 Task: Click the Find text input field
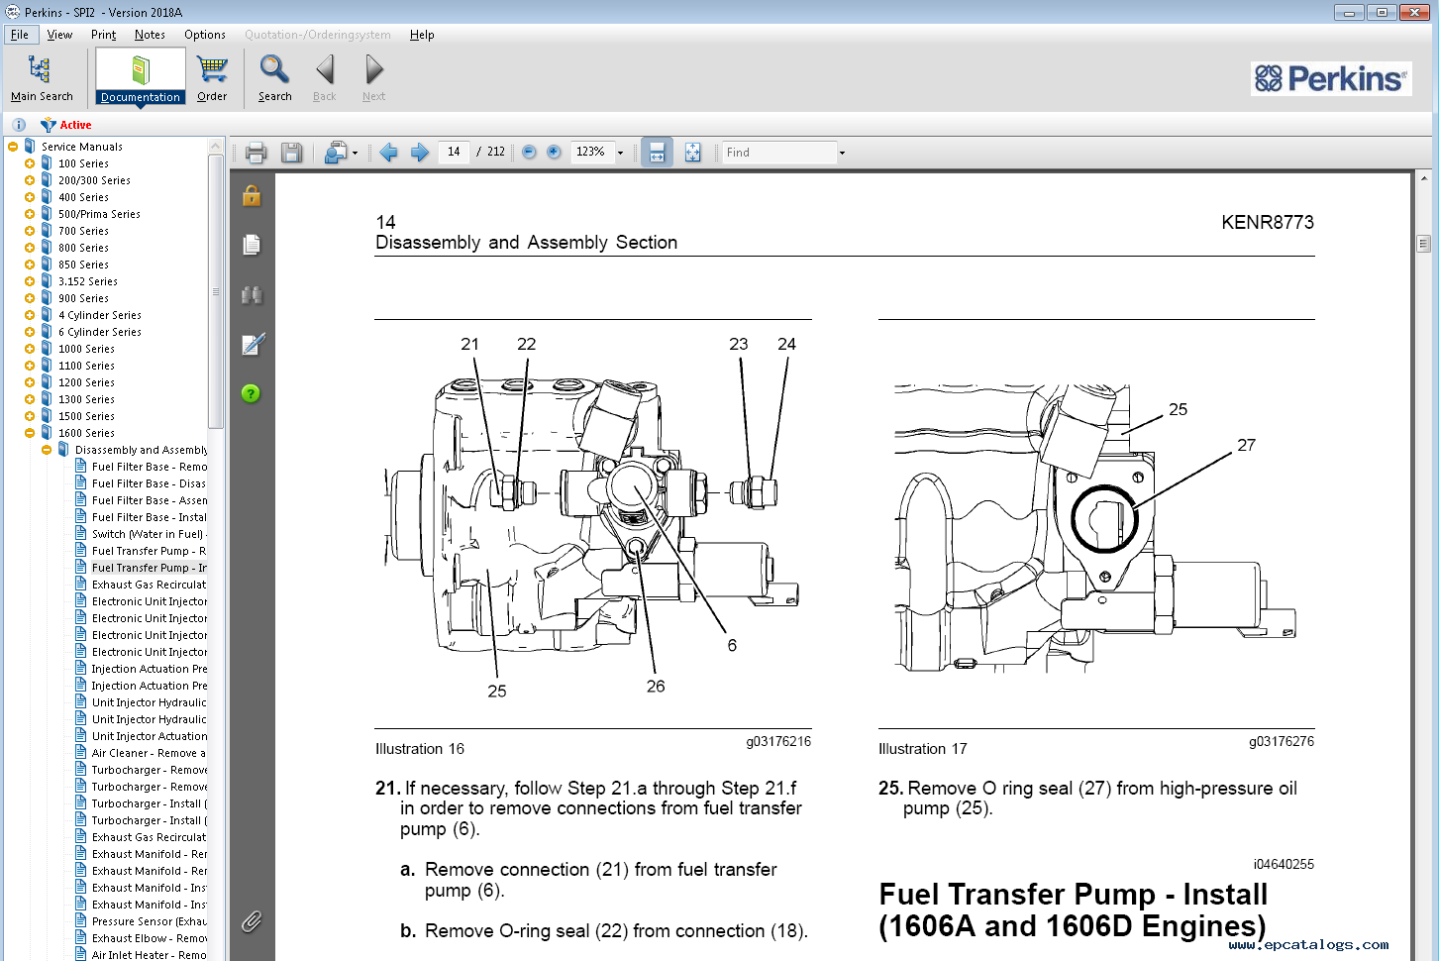(x=778, y=153)
